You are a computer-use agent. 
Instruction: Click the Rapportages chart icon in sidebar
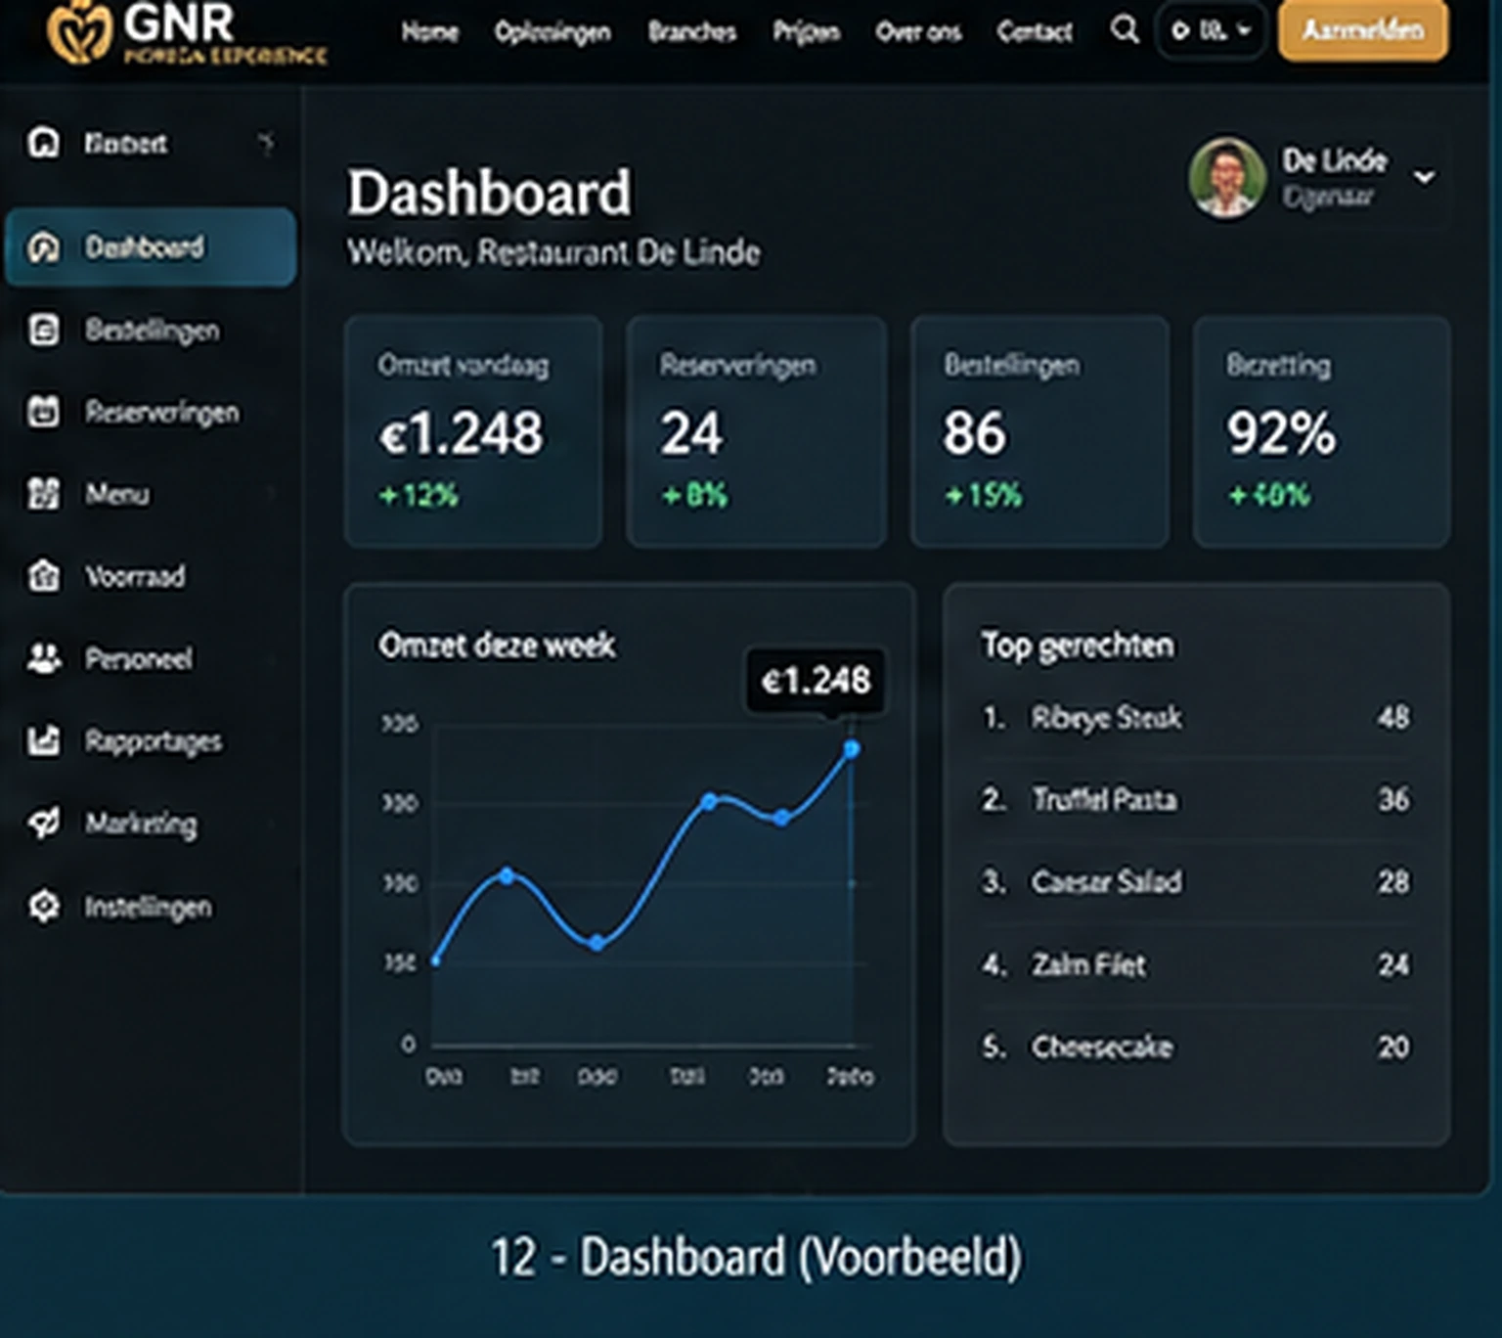44,740
